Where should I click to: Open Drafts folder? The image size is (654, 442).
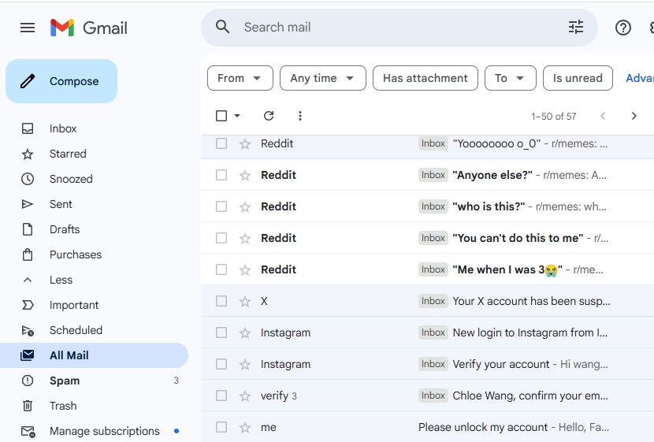65,229
